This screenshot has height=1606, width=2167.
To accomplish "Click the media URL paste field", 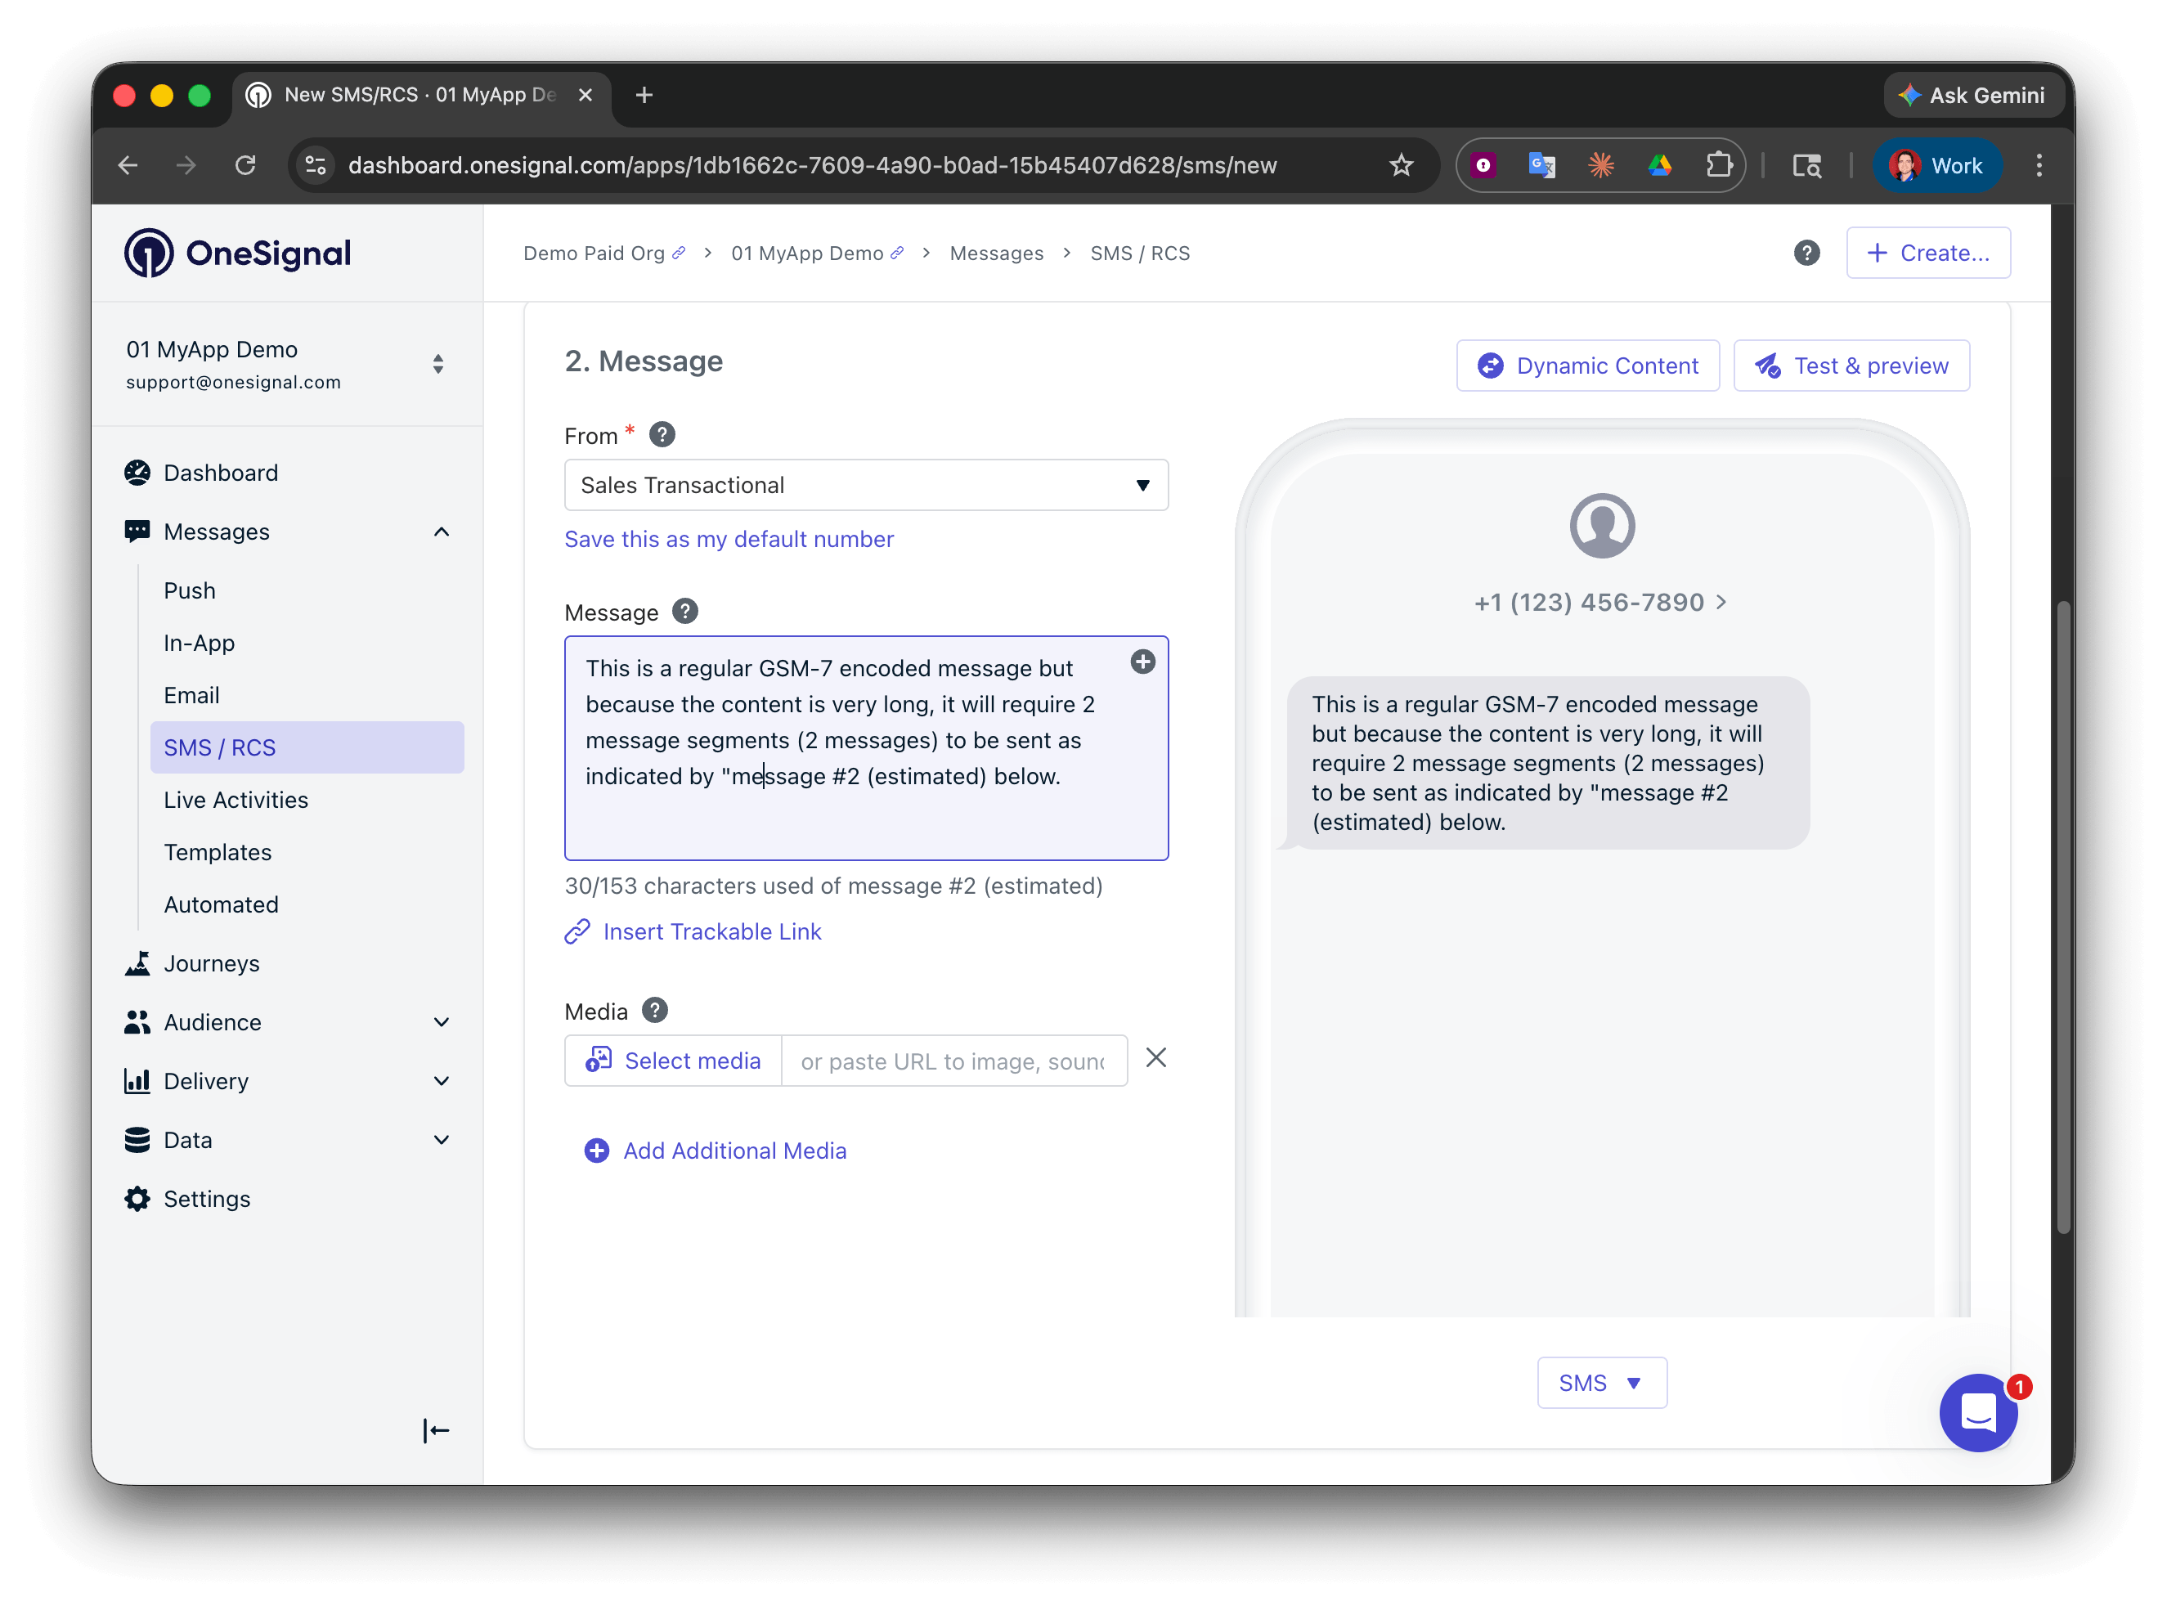I will point(953,1061).
